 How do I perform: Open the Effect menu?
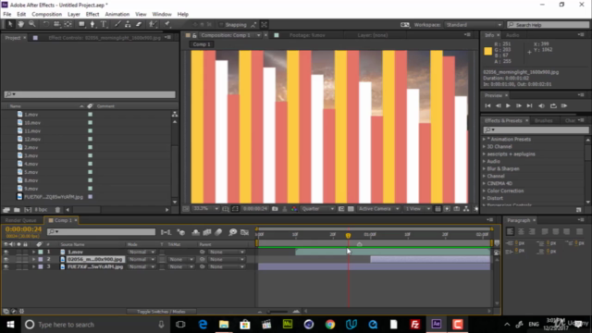[x=92, y=15]
